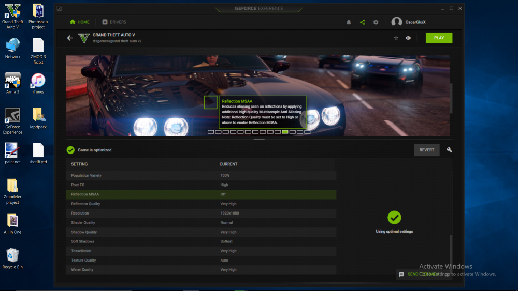
Task: Click the Using optimal settings label
Action: pos(394,232)
